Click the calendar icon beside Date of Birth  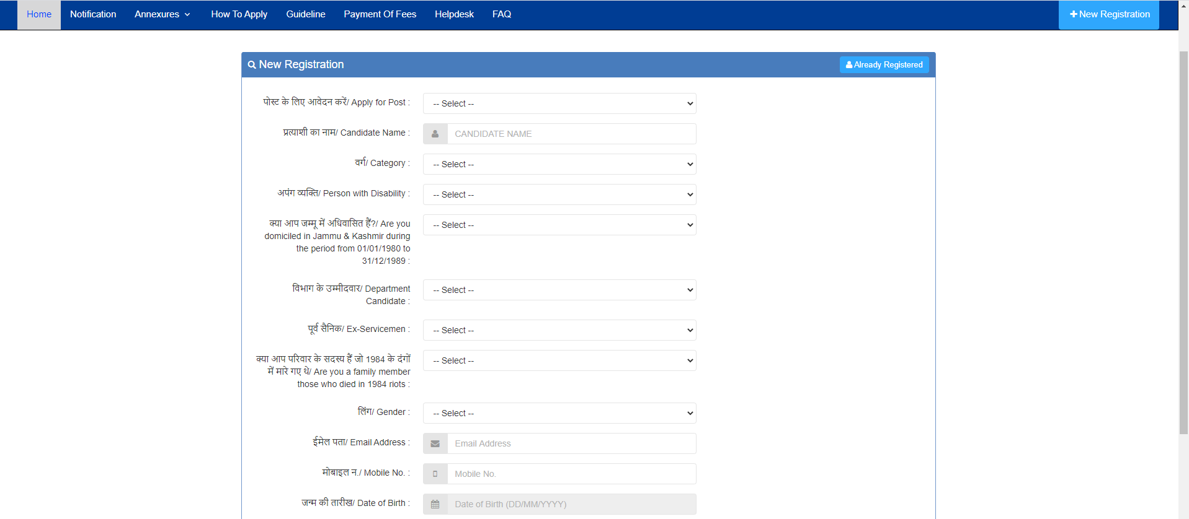435,504
